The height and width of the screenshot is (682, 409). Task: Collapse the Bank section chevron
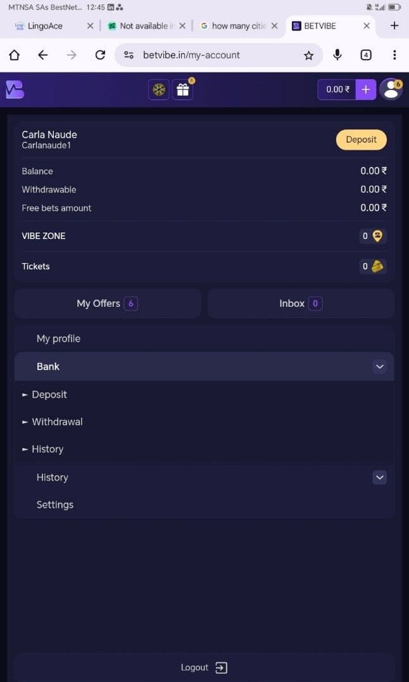click(379, 366)
